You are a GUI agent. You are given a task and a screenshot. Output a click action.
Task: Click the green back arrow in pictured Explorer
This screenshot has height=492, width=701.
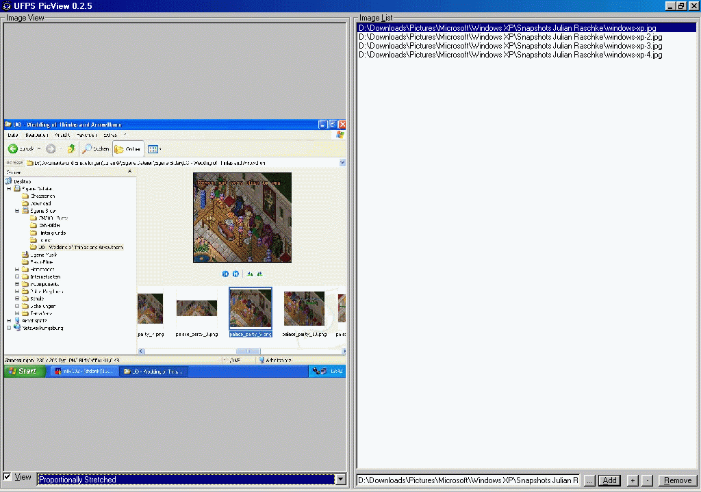[x=12, y=148]
